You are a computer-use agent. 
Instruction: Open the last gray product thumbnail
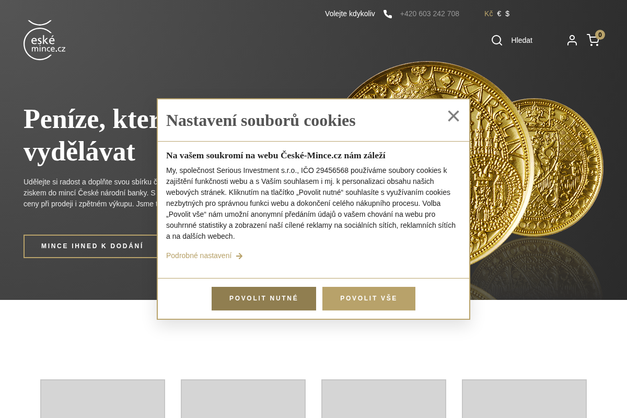click(x=524, y=399)
